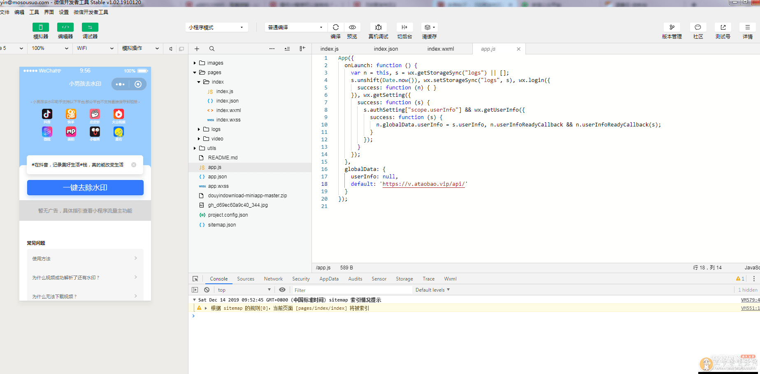Viewport: 760px width, 374px height.
Task: Click the search icon in file panel
Action: (x=212, y=49)
